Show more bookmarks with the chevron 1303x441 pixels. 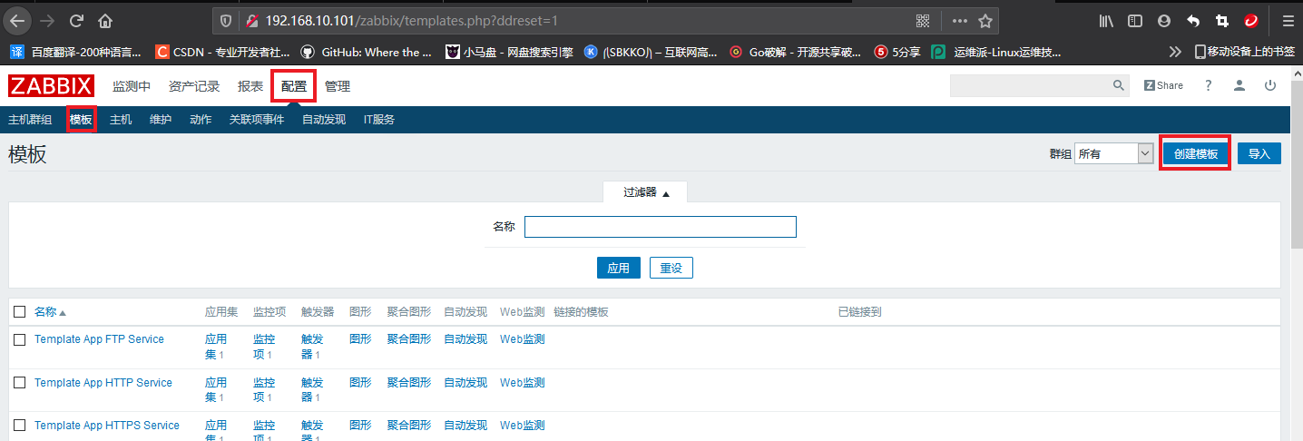point(1175,52)
